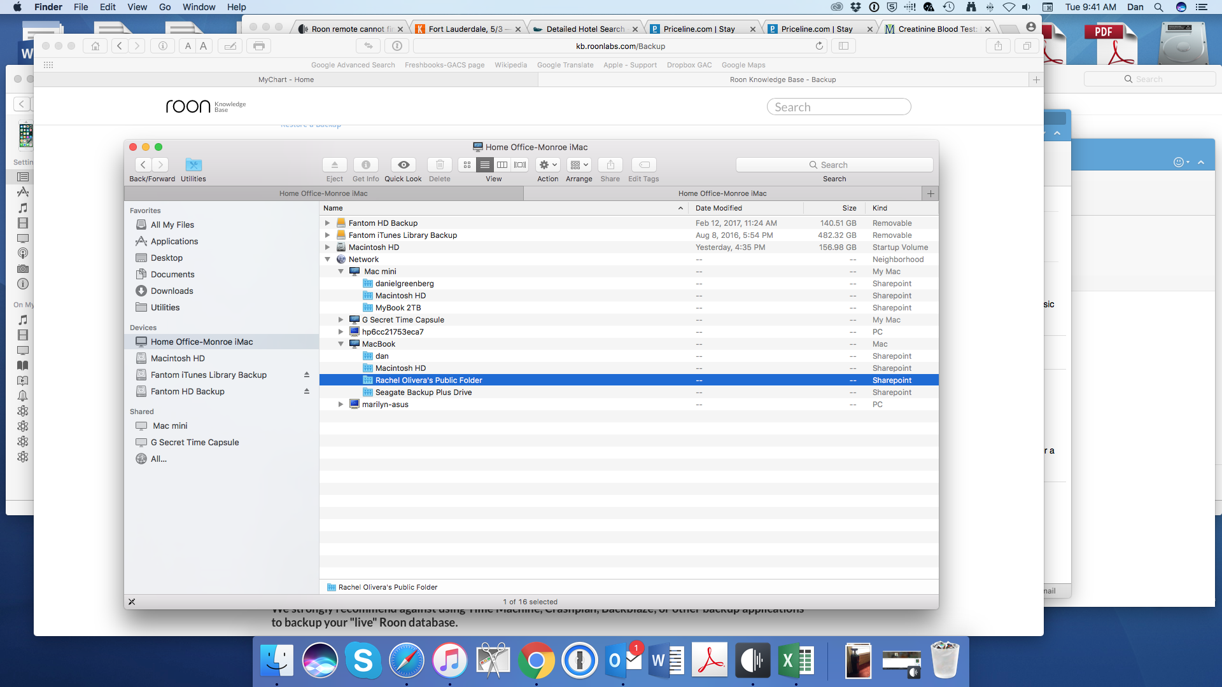Expand the Fantom HD Backup folder

pyautogui.click(x=327, y=223)
